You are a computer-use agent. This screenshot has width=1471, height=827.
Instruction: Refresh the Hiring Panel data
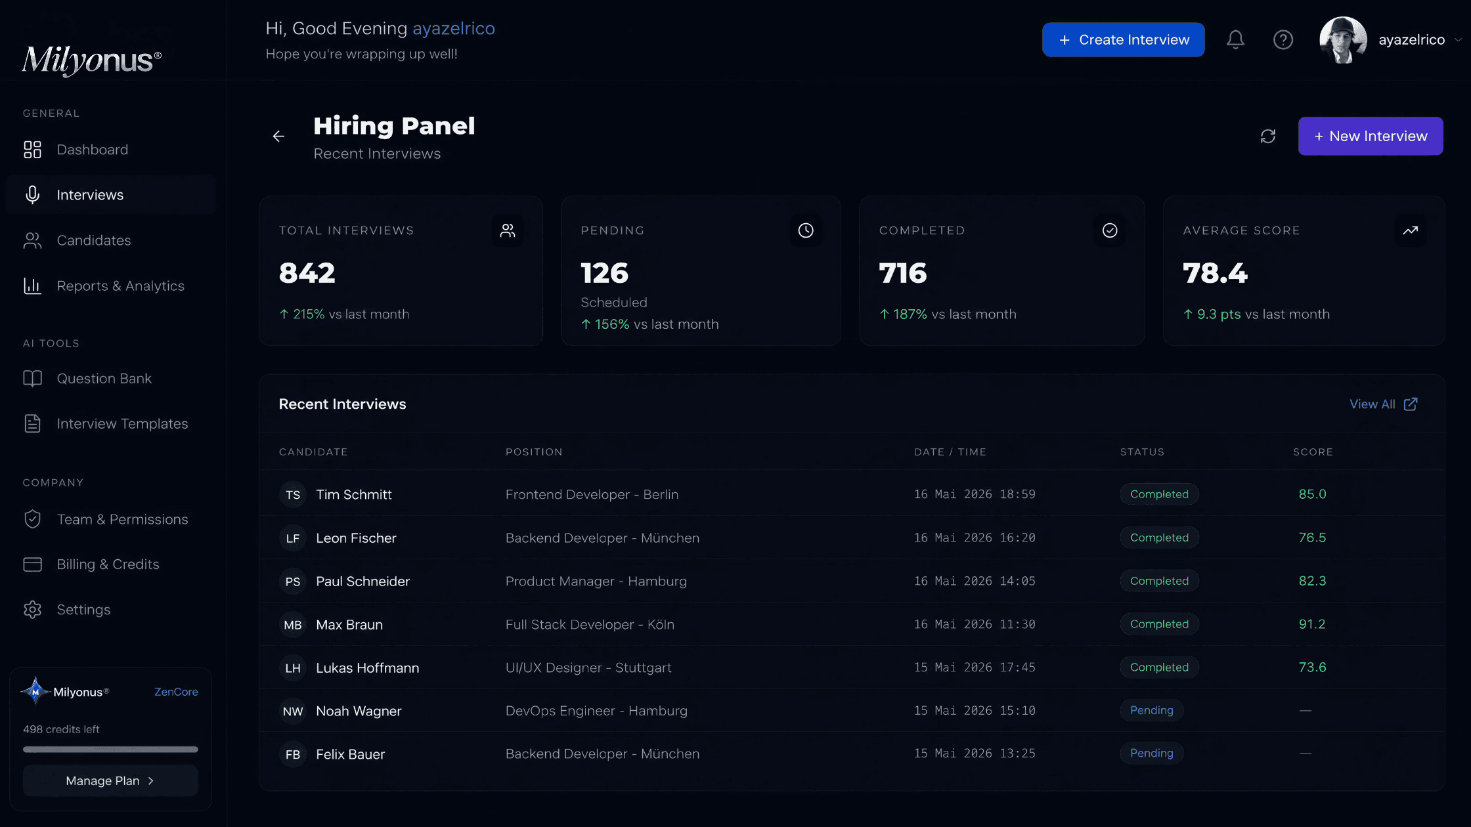coord(1268,136)
